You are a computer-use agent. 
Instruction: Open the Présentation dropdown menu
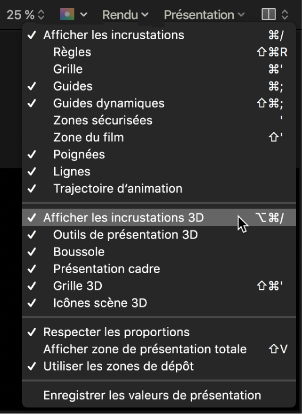point(200,14)
